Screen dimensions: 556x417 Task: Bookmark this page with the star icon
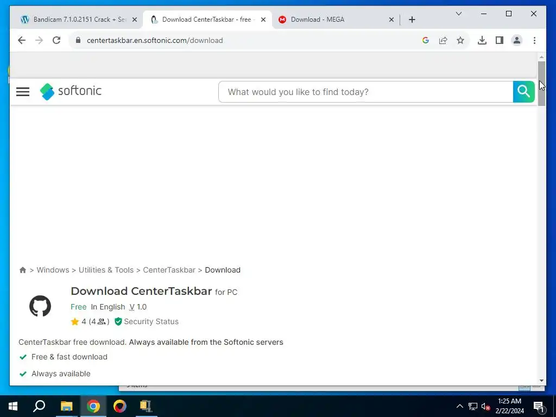pos(460,40)
